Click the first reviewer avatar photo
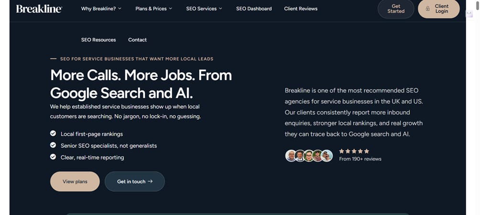The image size is (480, 215). 291,155
